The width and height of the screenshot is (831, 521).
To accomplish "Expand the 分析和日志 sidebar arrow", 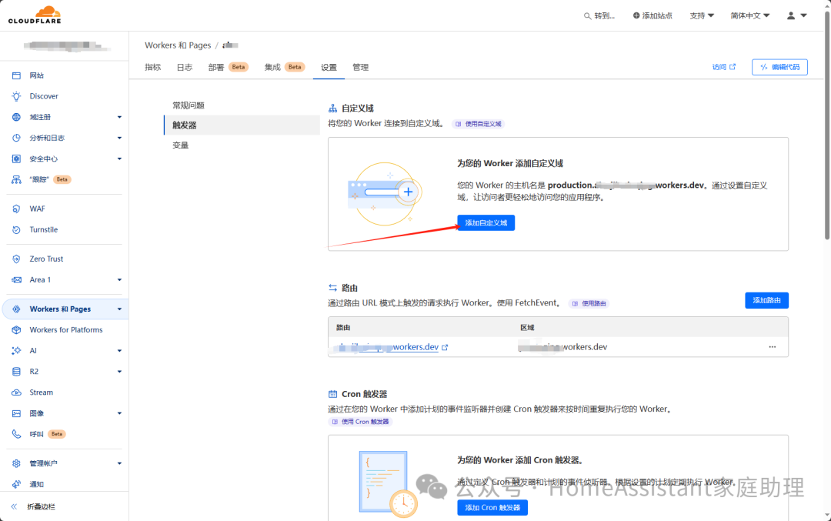I will tap(119, 138).
